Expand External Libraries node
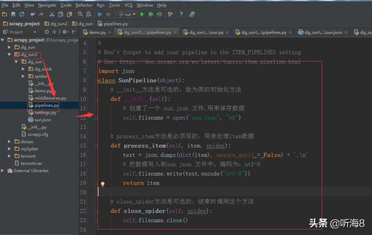Image resolution: width=372 pixels, height=235 pixels. [x=3, y=171]
